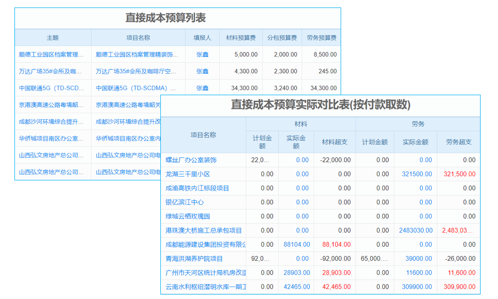Click the 321500.00 actual amount link
The height and width of the screenshot is (299, 498).
(415, 174)
